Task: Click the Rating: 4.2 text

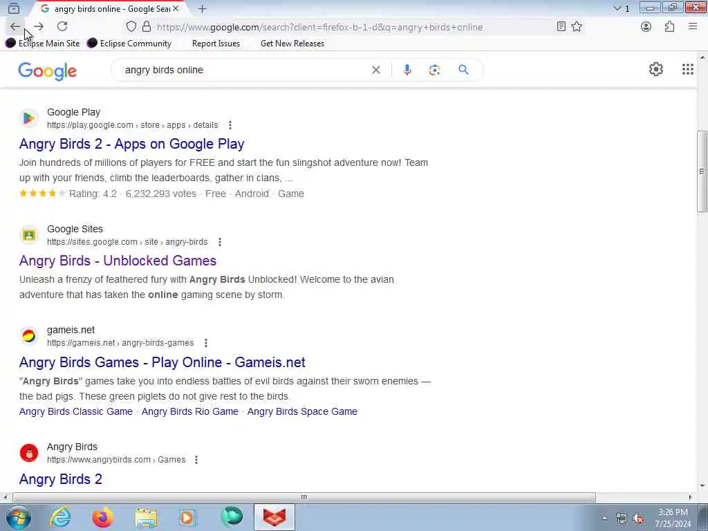Action: tap(93, 194)
